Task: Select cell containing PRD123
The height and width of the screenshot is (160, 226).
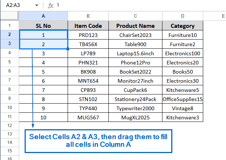Action: (88, 35)
